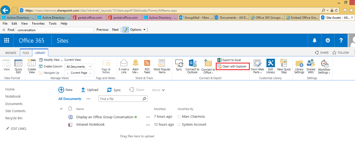355x160 pixels.
Task: Click EDIT LINKS in the sidebar
Action: tap(16, 129)
